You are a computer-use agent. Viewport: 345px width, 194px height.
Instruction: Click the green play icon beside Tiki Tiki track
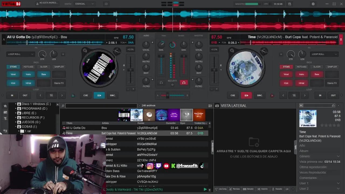point(205,189)
